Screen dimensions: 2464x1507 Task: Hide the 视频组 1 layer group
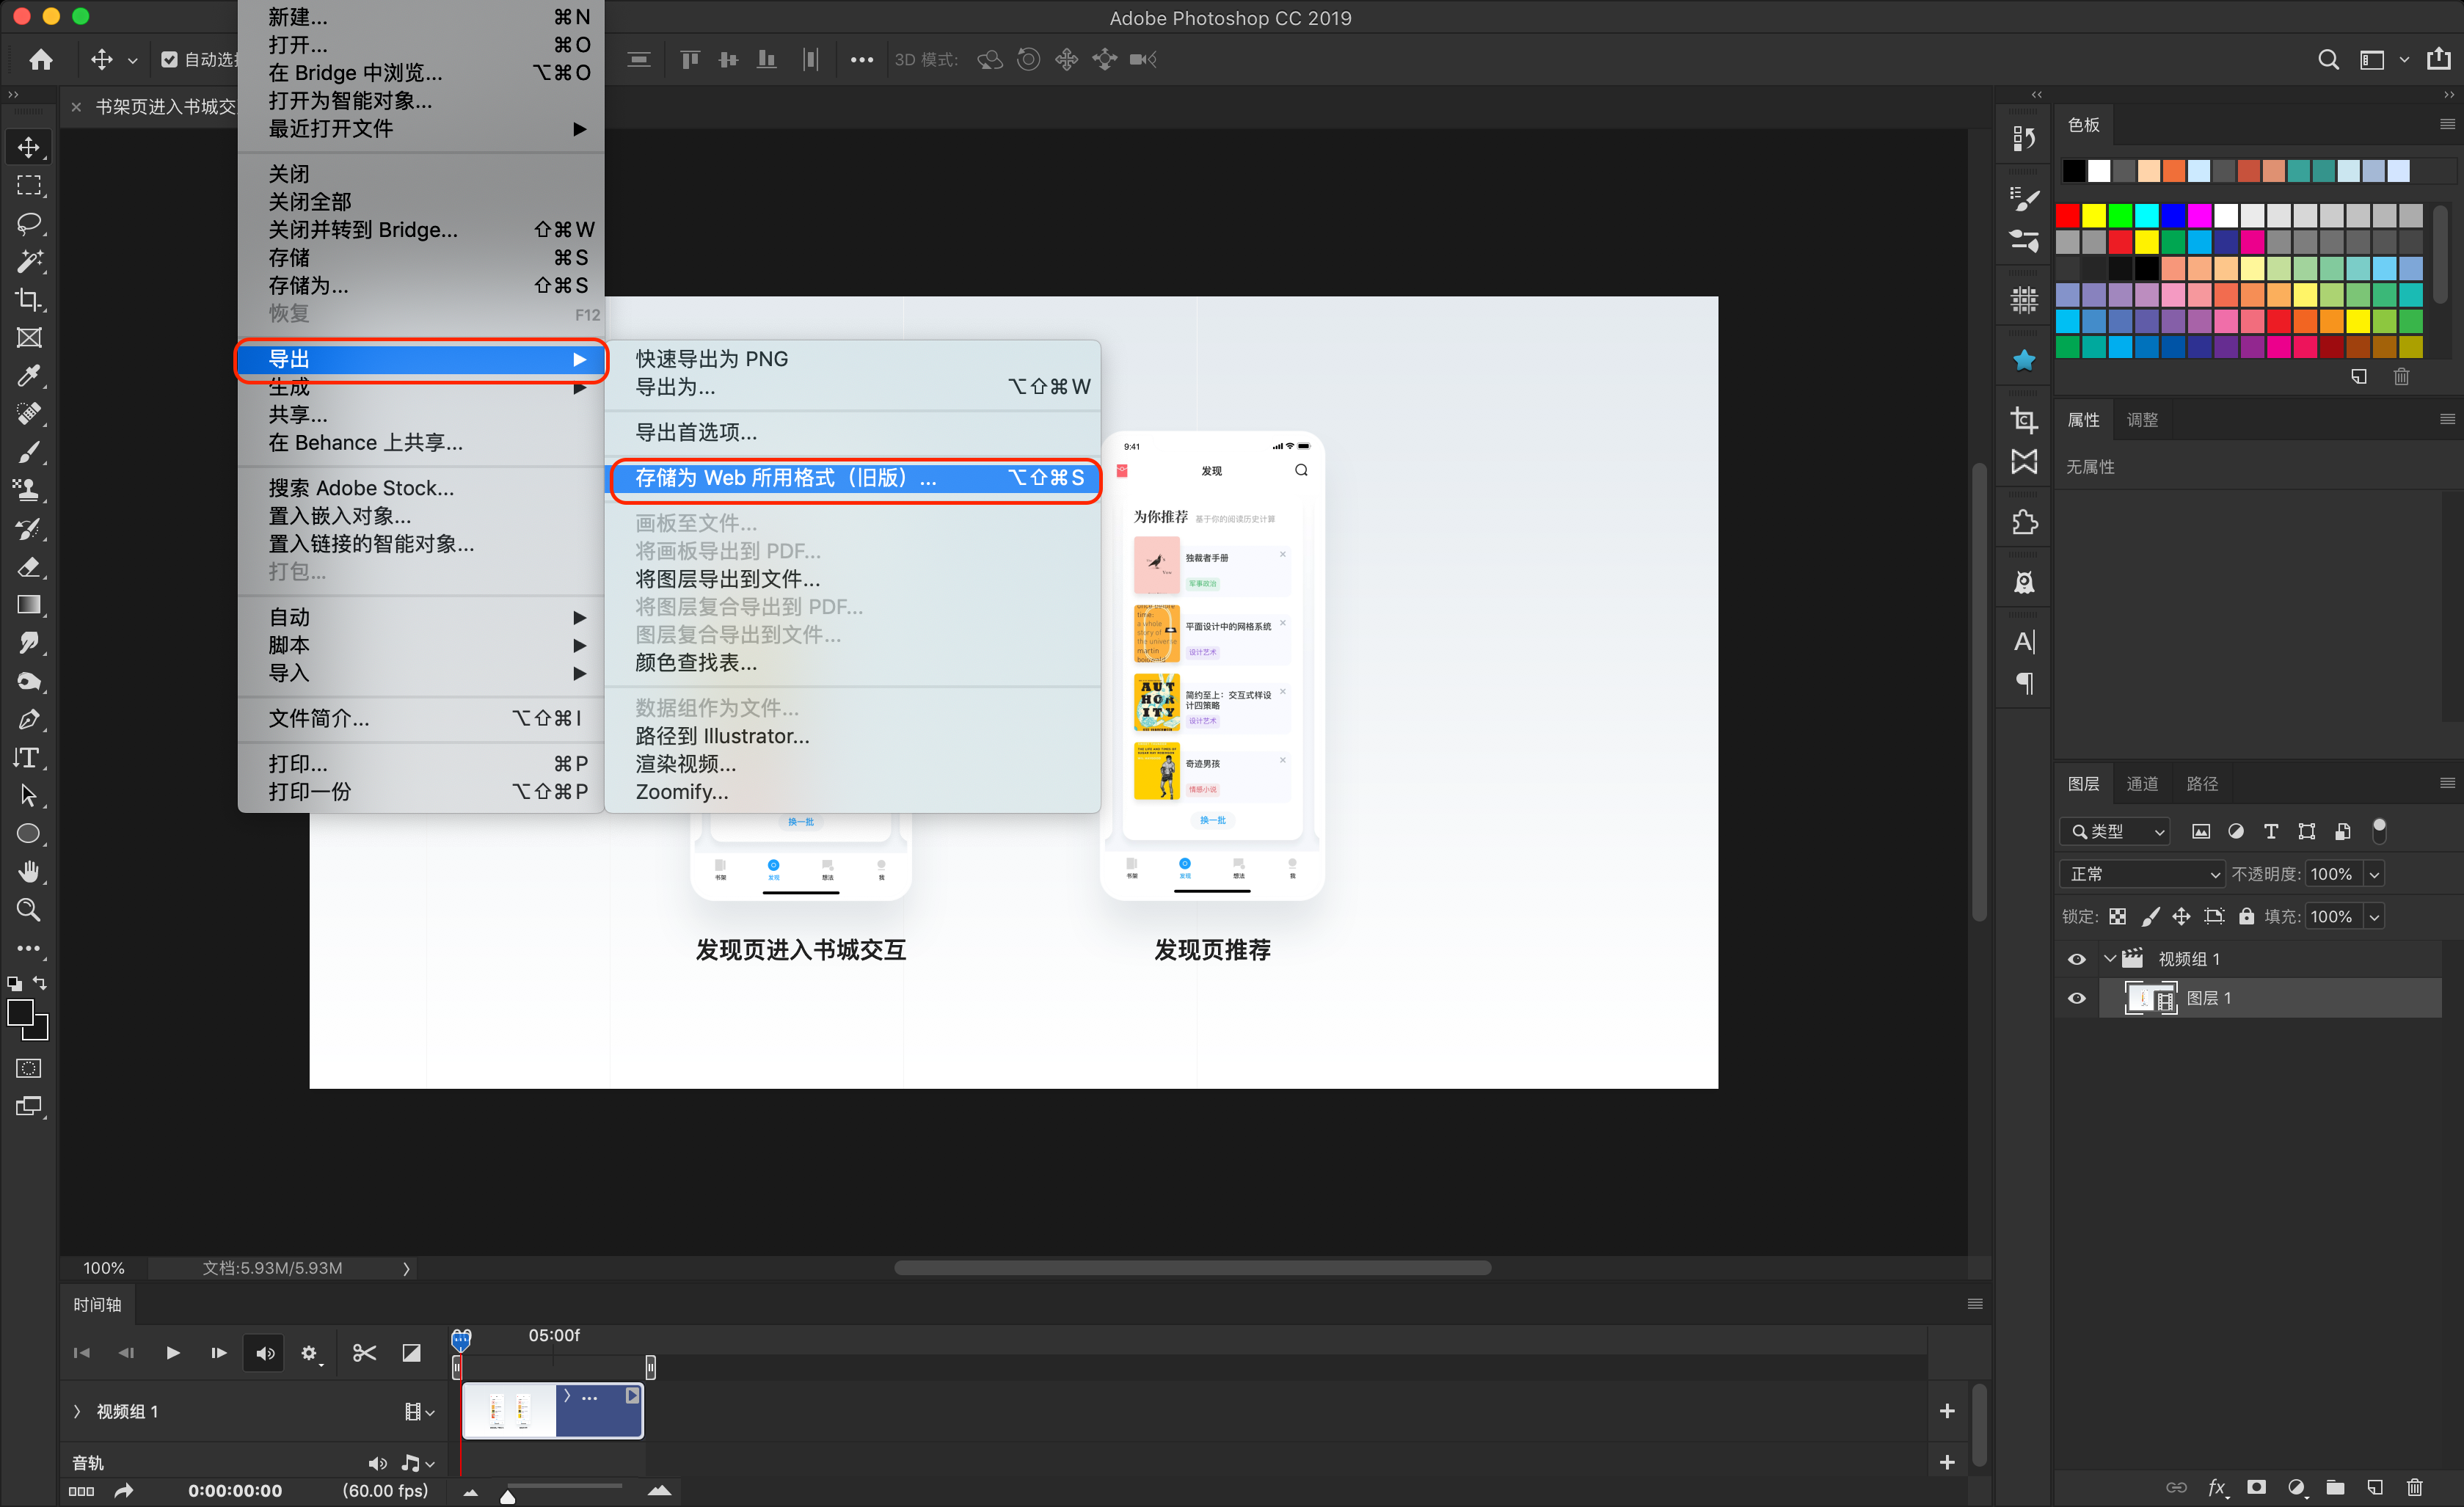(2076, 959)
